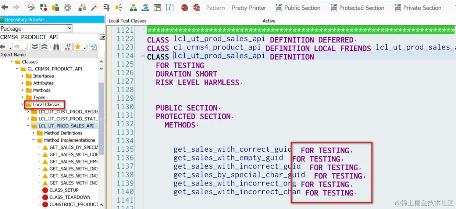The width and height of the screenshot is (456, 209).
Task: Click the Back arrow in the top toolbar
Action: [x=4, y=7]
